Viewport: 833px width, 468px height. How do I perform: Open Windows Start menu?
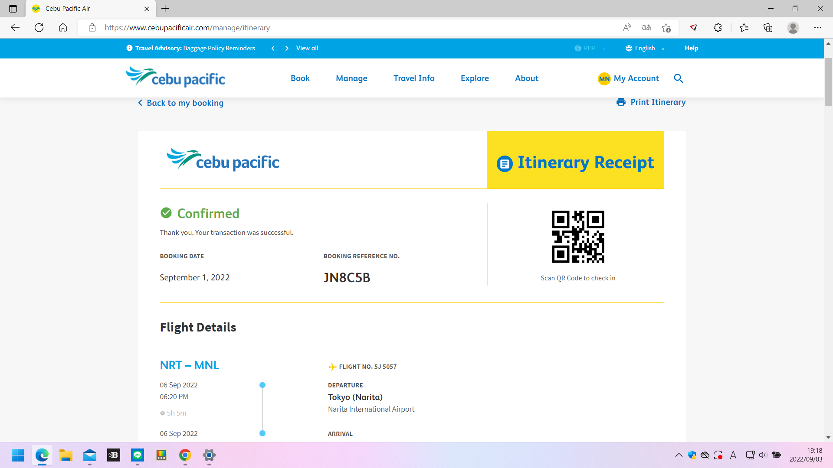[x=18, y=455]
